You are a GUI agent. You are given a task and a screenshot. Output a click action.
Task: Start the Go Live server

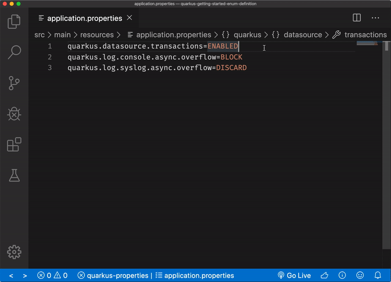295,275
